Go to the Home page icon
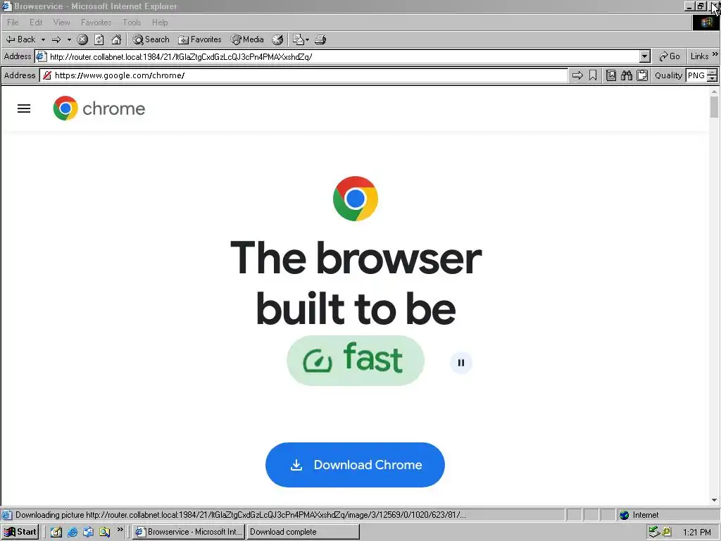Screen dimensions: 721x541 tap(116, 39)
